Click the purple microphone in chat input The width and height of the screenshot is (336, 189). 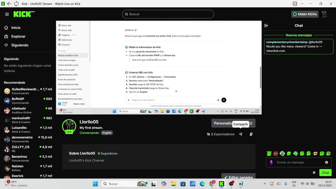point(271,162)
